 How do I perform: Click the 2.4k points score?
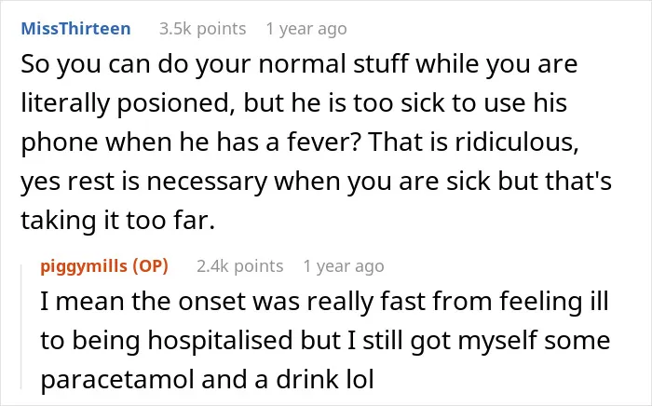[240, 266]
